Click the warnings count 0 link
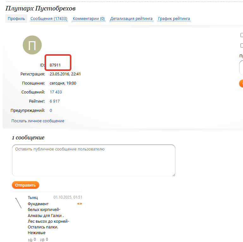Image resolution: width=243 pixels, height=242 pixels. (51, 111)
